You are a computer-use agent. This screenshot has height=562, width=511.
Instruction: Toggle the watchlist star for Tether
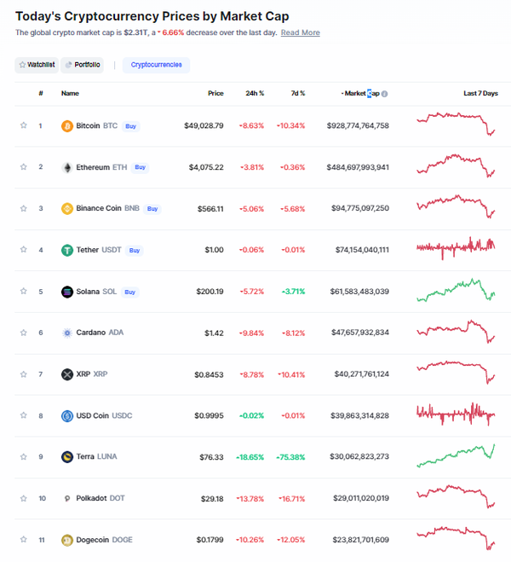[x=24, y=250]
